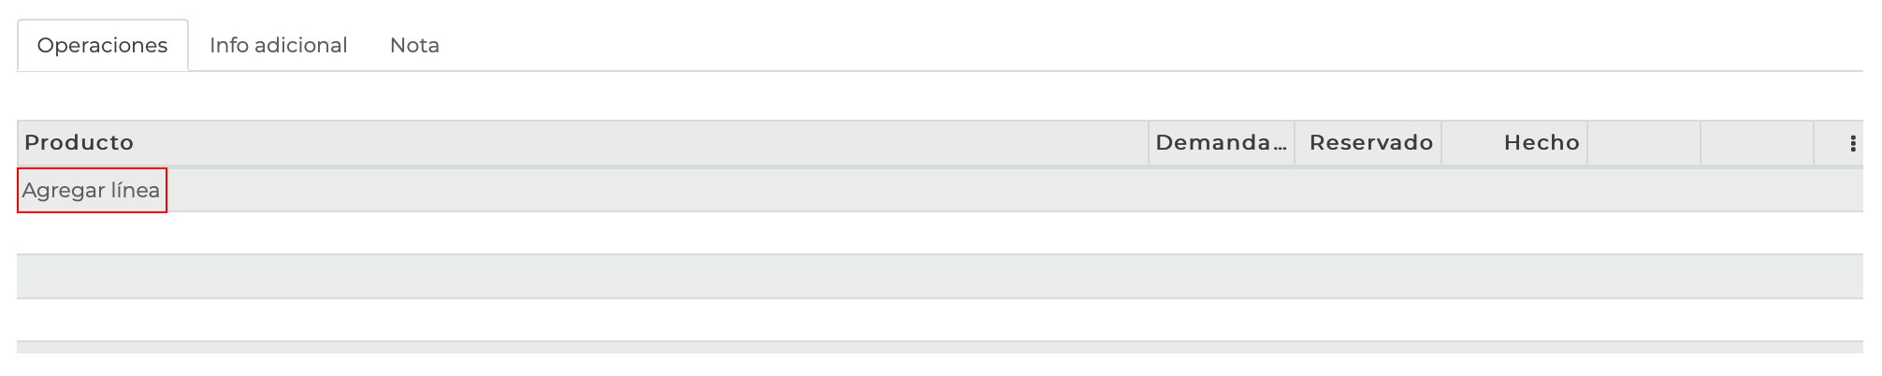Click the Agregar línea row under Reservado column
The image size is (1882, 376).
point(1368,191)
